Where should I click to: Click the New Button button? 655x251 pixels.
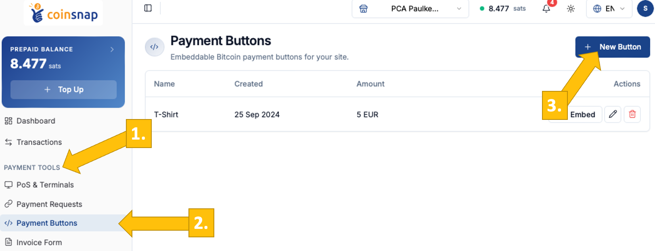coord(612,47)
